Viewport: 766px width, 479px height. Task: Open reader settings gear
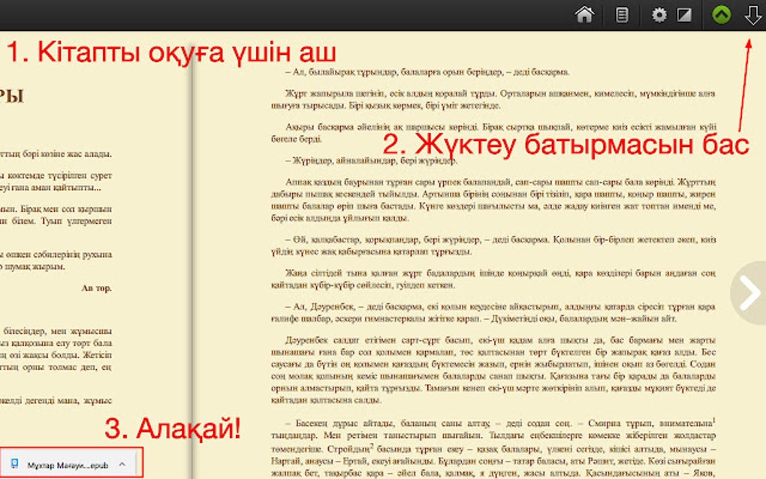click(659, 15)
